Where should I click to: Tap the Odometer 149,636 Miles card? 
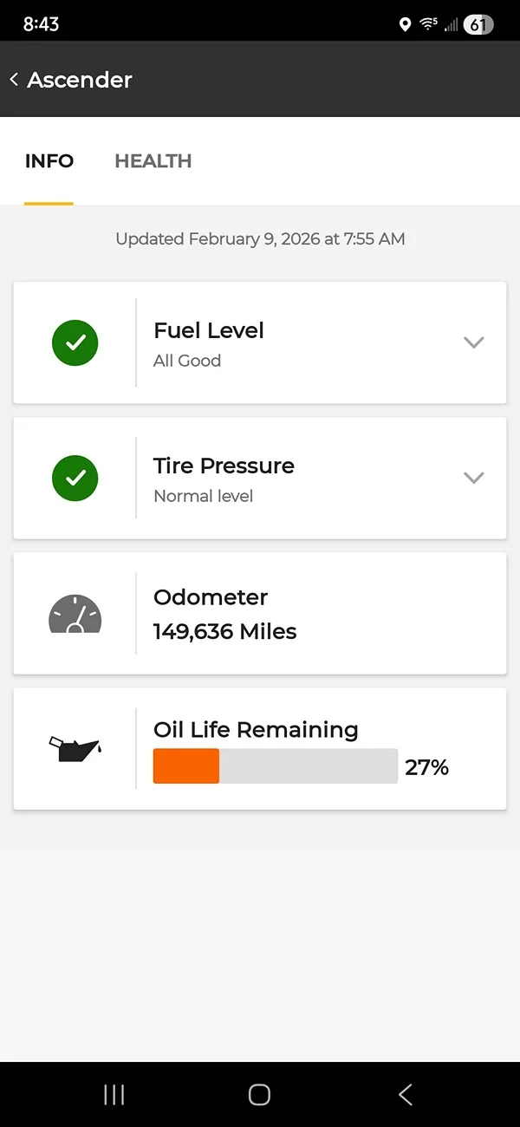point(260,613)
